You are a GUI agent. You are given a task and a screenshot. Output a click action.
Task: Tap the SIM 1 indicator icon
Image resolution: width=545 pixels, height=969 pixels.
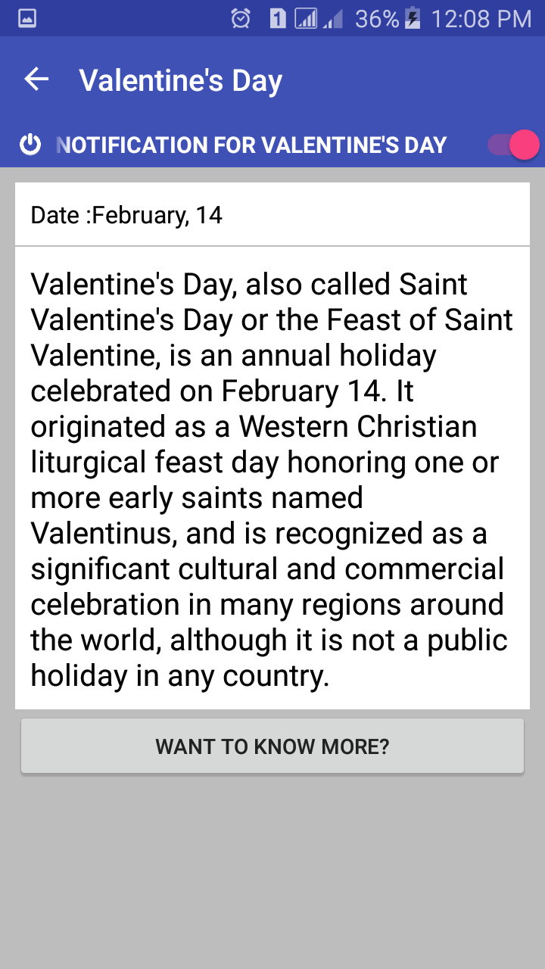tap(278, 18)
